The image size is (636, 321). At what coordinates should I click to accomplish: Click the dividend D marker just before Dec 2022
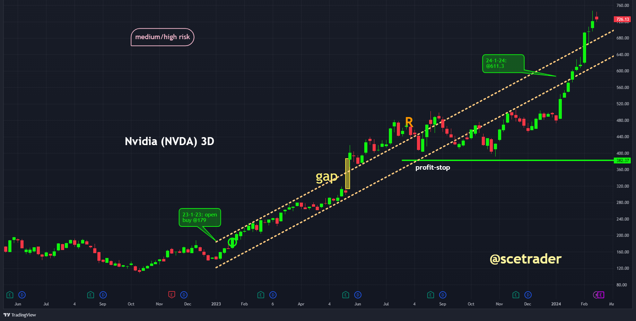184,295
